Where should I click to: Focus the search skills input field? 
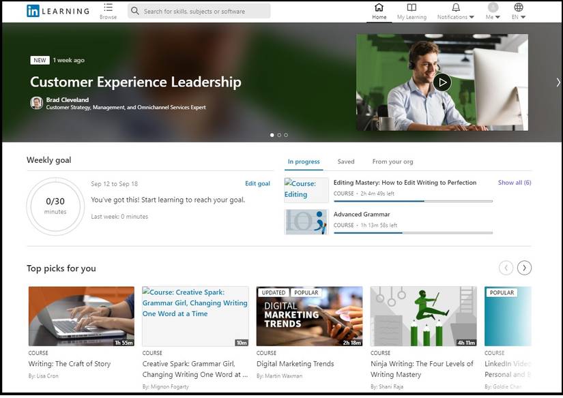point(199,11)
